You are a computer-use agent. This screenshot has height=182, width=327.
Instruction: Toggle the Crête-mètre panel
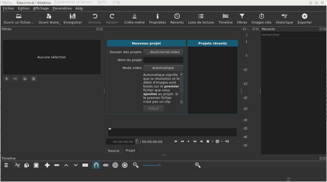click(134, 19)
